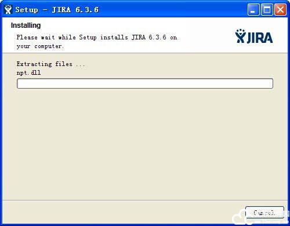Click the 'npt.dll' file name
Viewport: 290px width, 226px height.
[28, 72]
